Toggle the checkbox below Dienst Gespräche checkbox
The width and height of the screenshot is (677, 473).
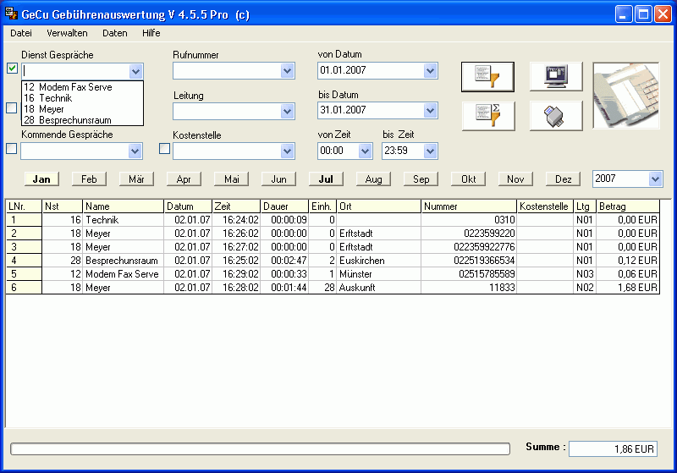click(12, 108)
